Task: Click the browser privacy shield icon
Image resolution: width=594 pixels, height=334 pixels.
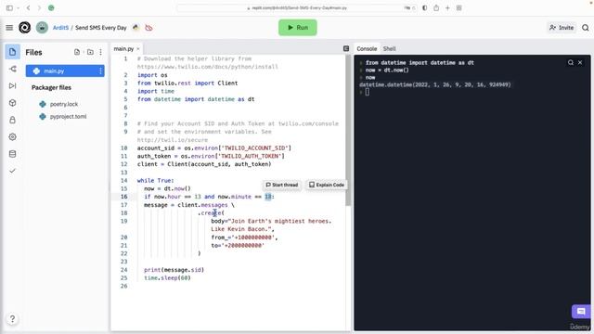Action: (x=425, y=8)
